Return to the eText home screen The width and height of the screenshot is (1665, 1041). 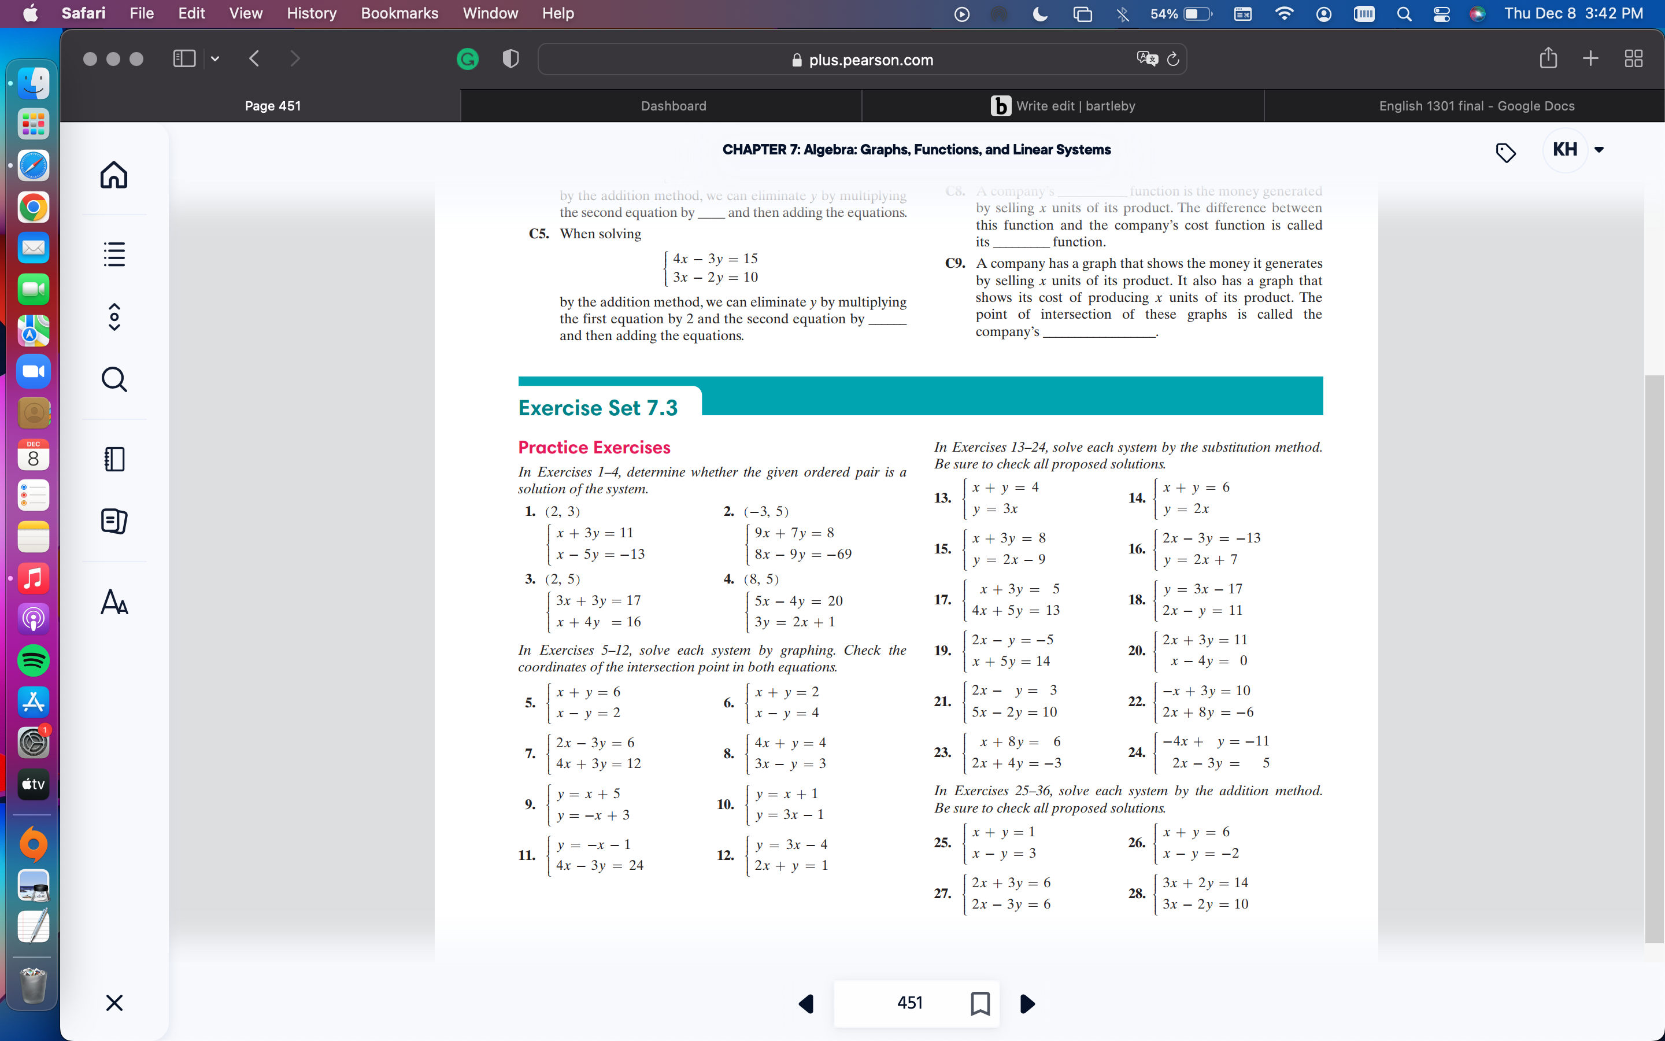(113, 176)
